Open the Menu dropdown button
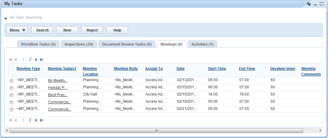Screen dimensions: 328x138 click(x=17, y=30)
